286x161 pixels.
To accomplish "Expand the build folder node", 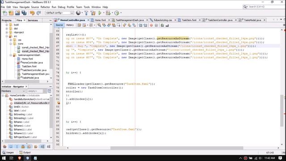I will click(7, 25).
